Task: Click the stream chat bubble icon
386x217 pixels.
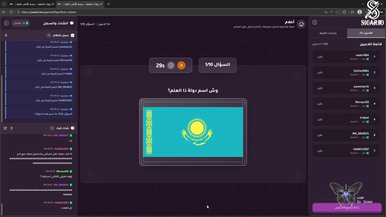Action: [x=72, y=128]
